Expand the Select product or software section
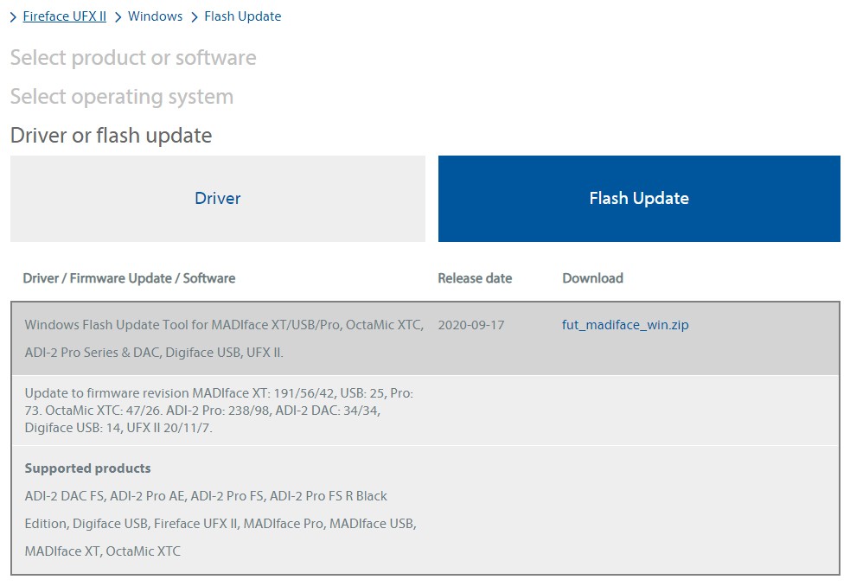Image resolution: width=850 pixels, height=586 pixels. point(133,57)
